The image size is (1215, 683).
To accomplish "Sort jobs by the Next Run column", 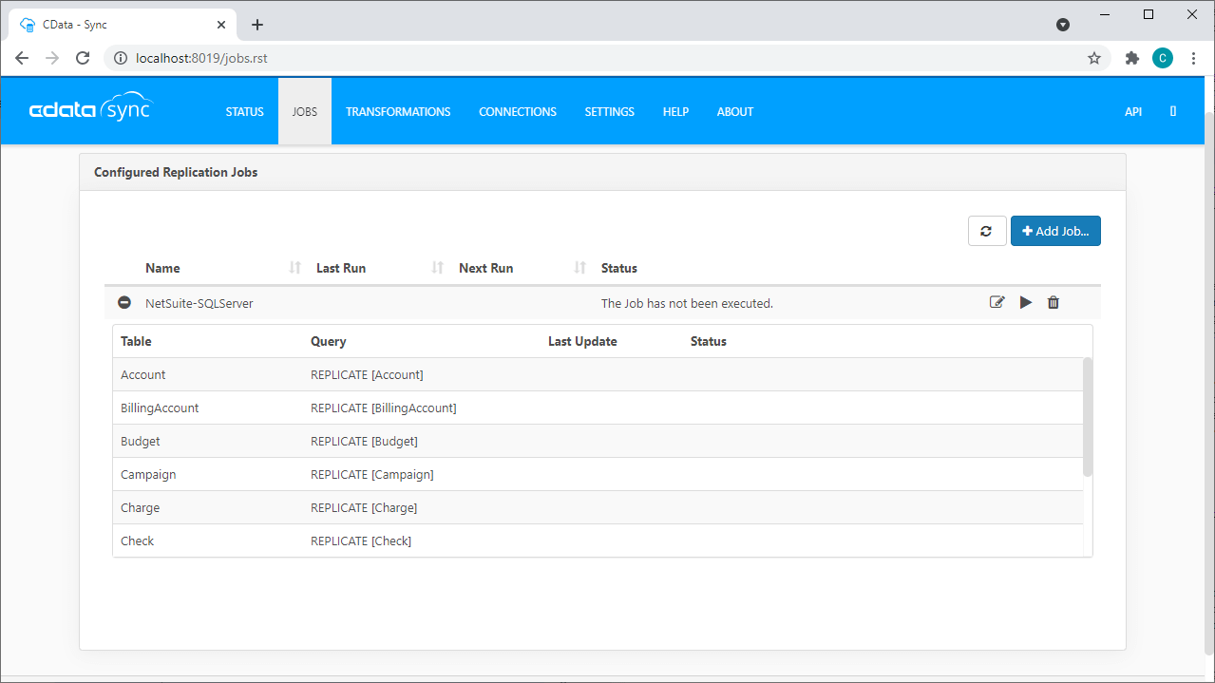I will pos(485,268).
